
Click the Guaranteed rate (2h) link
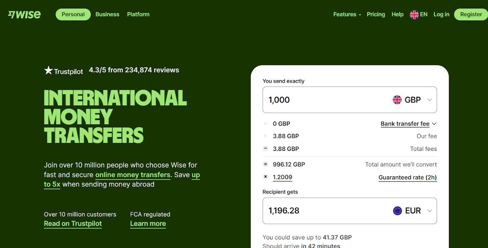click(407, 177)
